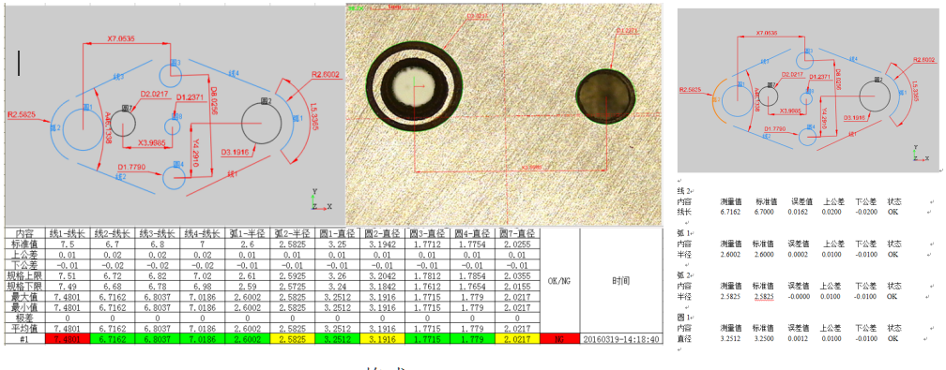Select the yellow 2.5825 result cell
Viewport: 946px width, 370px height.
293,339
